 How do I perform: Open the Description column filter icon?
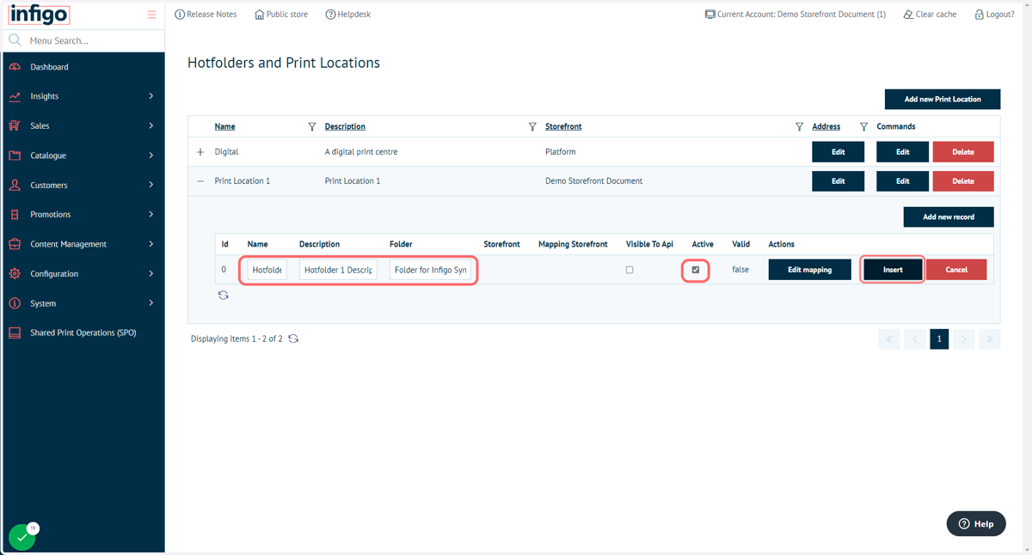click(x=532, y=126)
